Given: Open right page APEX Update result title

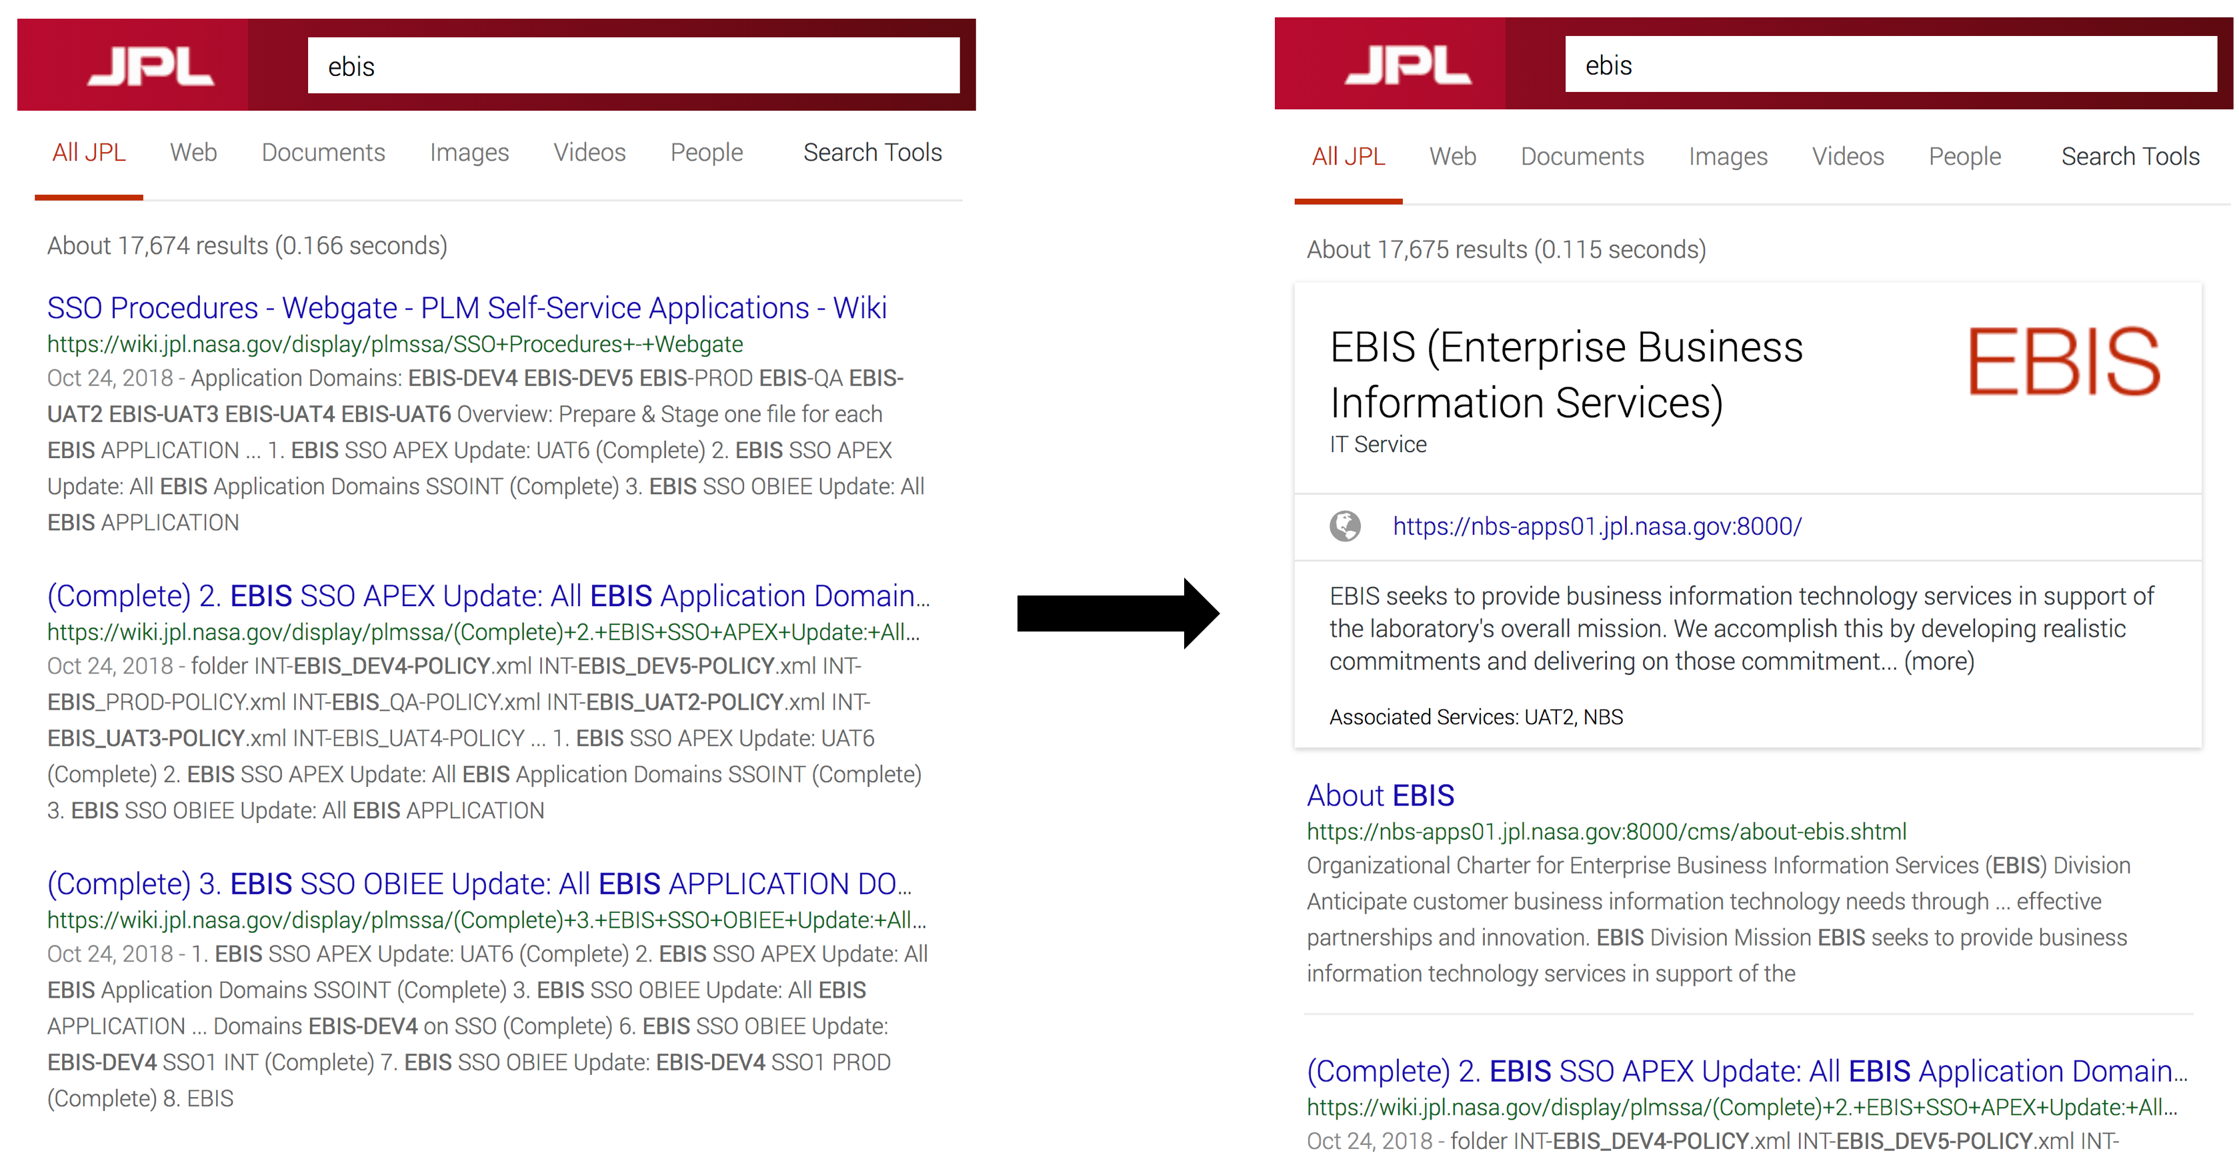Looking at the screenshot, I should tap(1747, 1071).
